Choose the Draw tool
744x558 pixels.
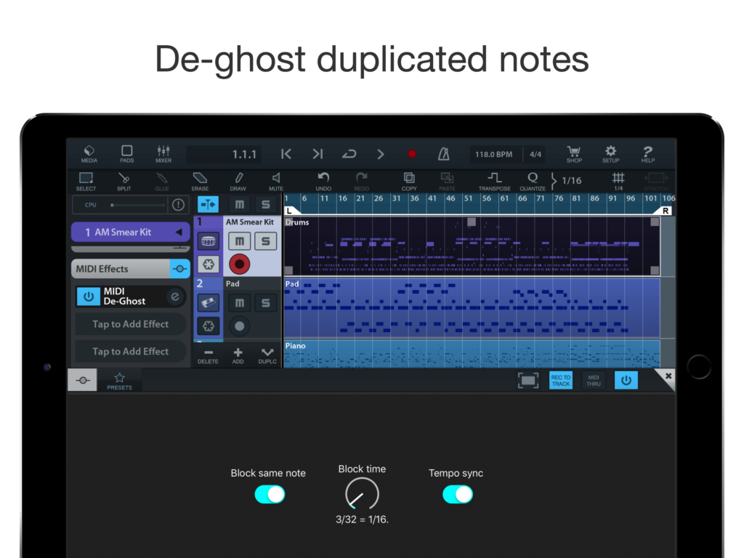pyautogui.click(x=238, y=182)
